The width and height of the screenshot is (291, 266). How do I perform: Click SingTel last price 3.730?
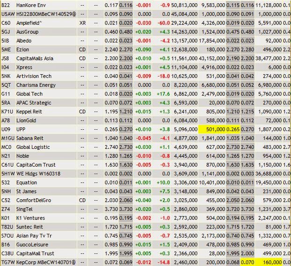[x=126, y=209]
